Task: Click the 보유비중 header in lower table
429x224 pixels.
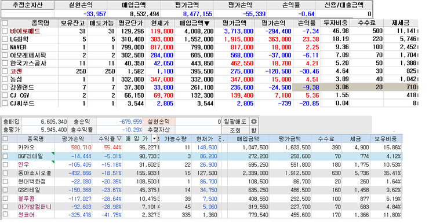Action: (x=386, y=139)
